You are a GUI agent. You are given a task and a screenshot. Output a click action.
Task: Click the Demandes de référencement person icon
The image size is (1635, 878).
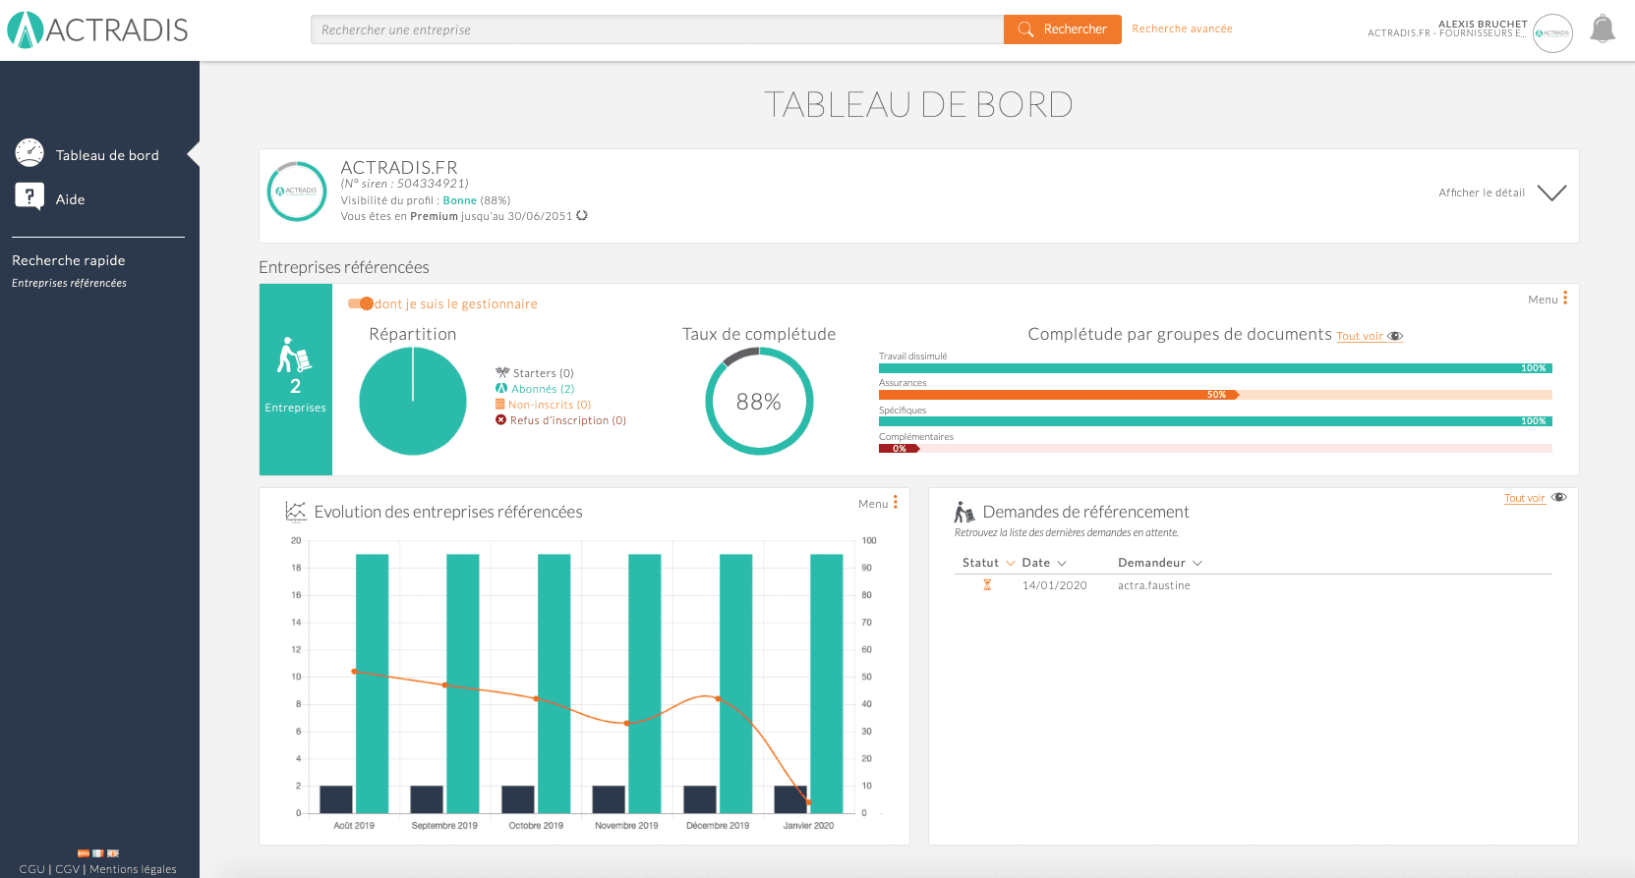point(964,512)
